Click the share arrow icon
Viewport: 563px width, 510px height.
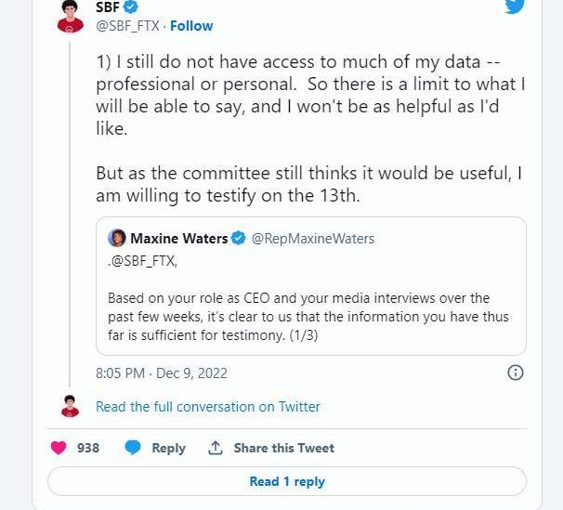216,448
